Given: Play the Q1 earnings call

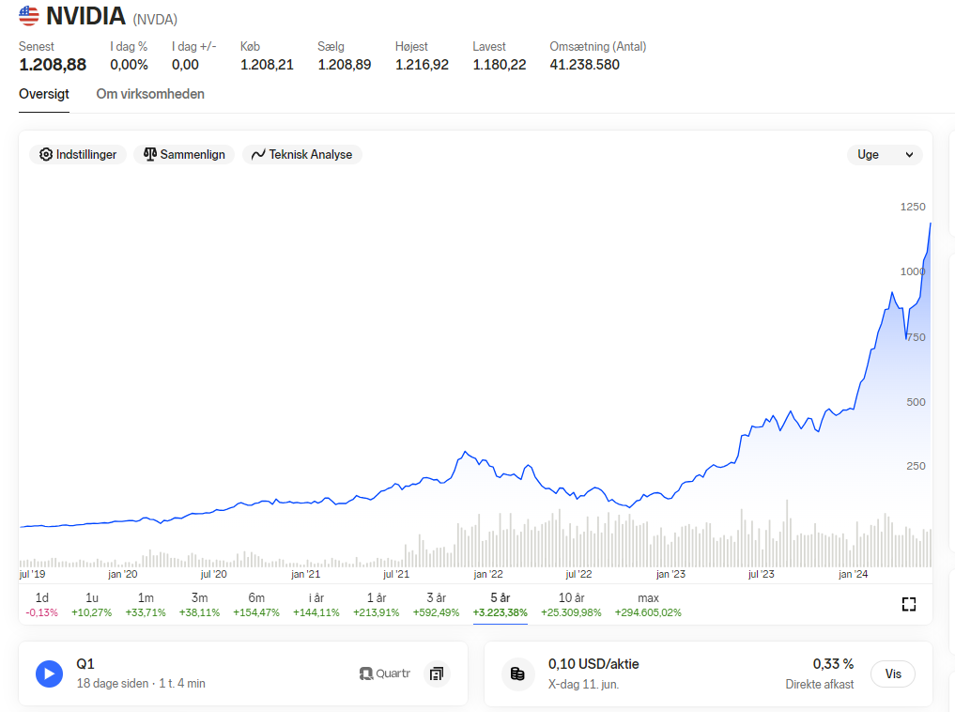Looking at the screenshot, I should pos(50,673).
